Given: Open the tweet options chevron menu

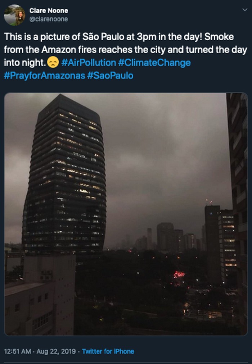Looking at the screenshot, I should (x=245, y=10).
